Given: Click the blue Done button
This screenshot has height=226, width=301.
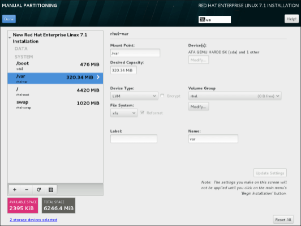Looking at the screenshot, I should pos(9,19).
